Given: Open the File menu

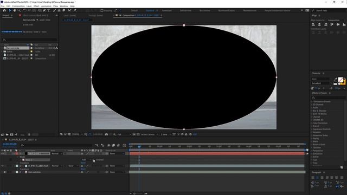Looking at the screenshot, I should pos(3,6).
